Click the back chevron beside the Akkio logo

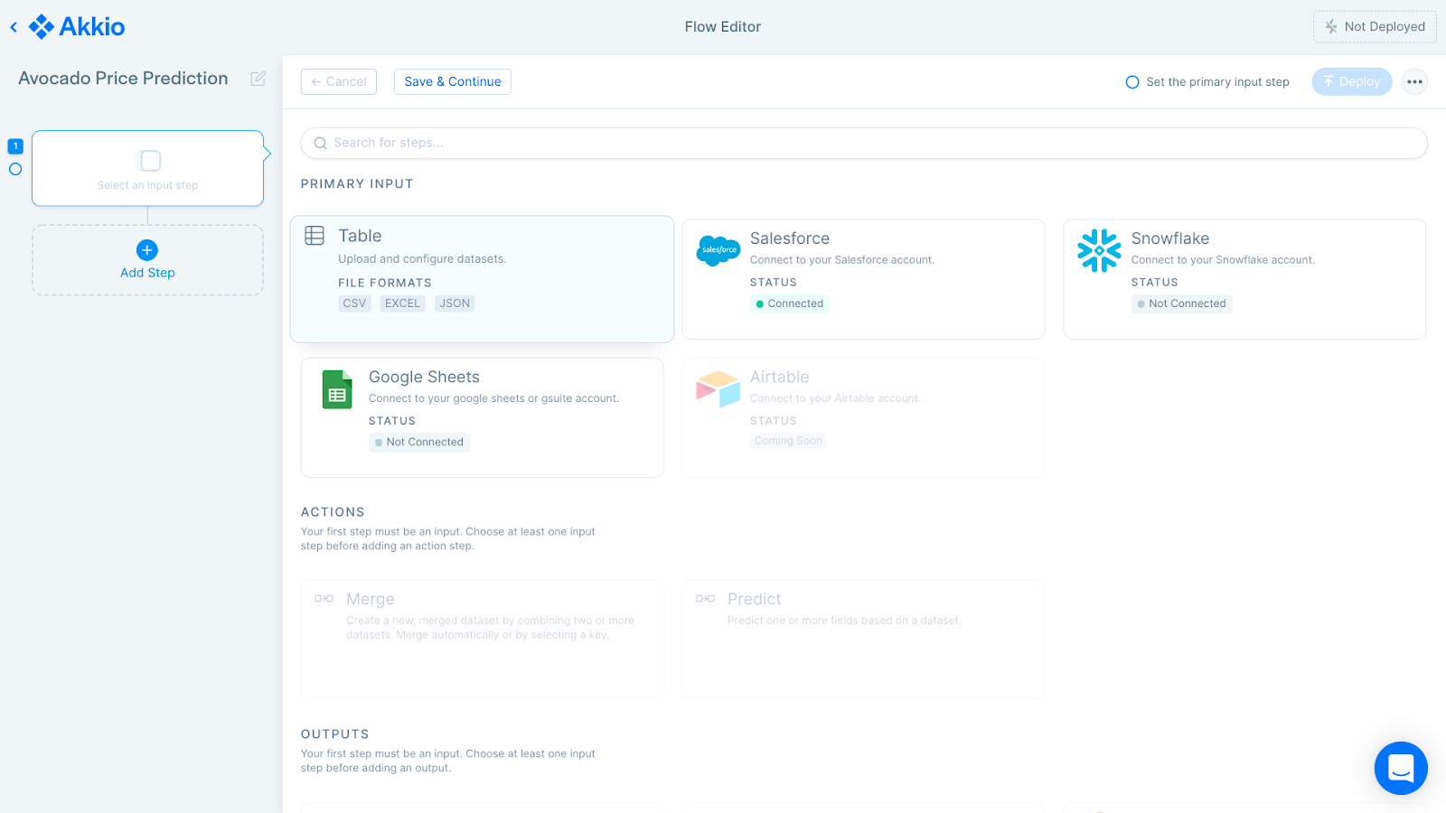(13, 27)
